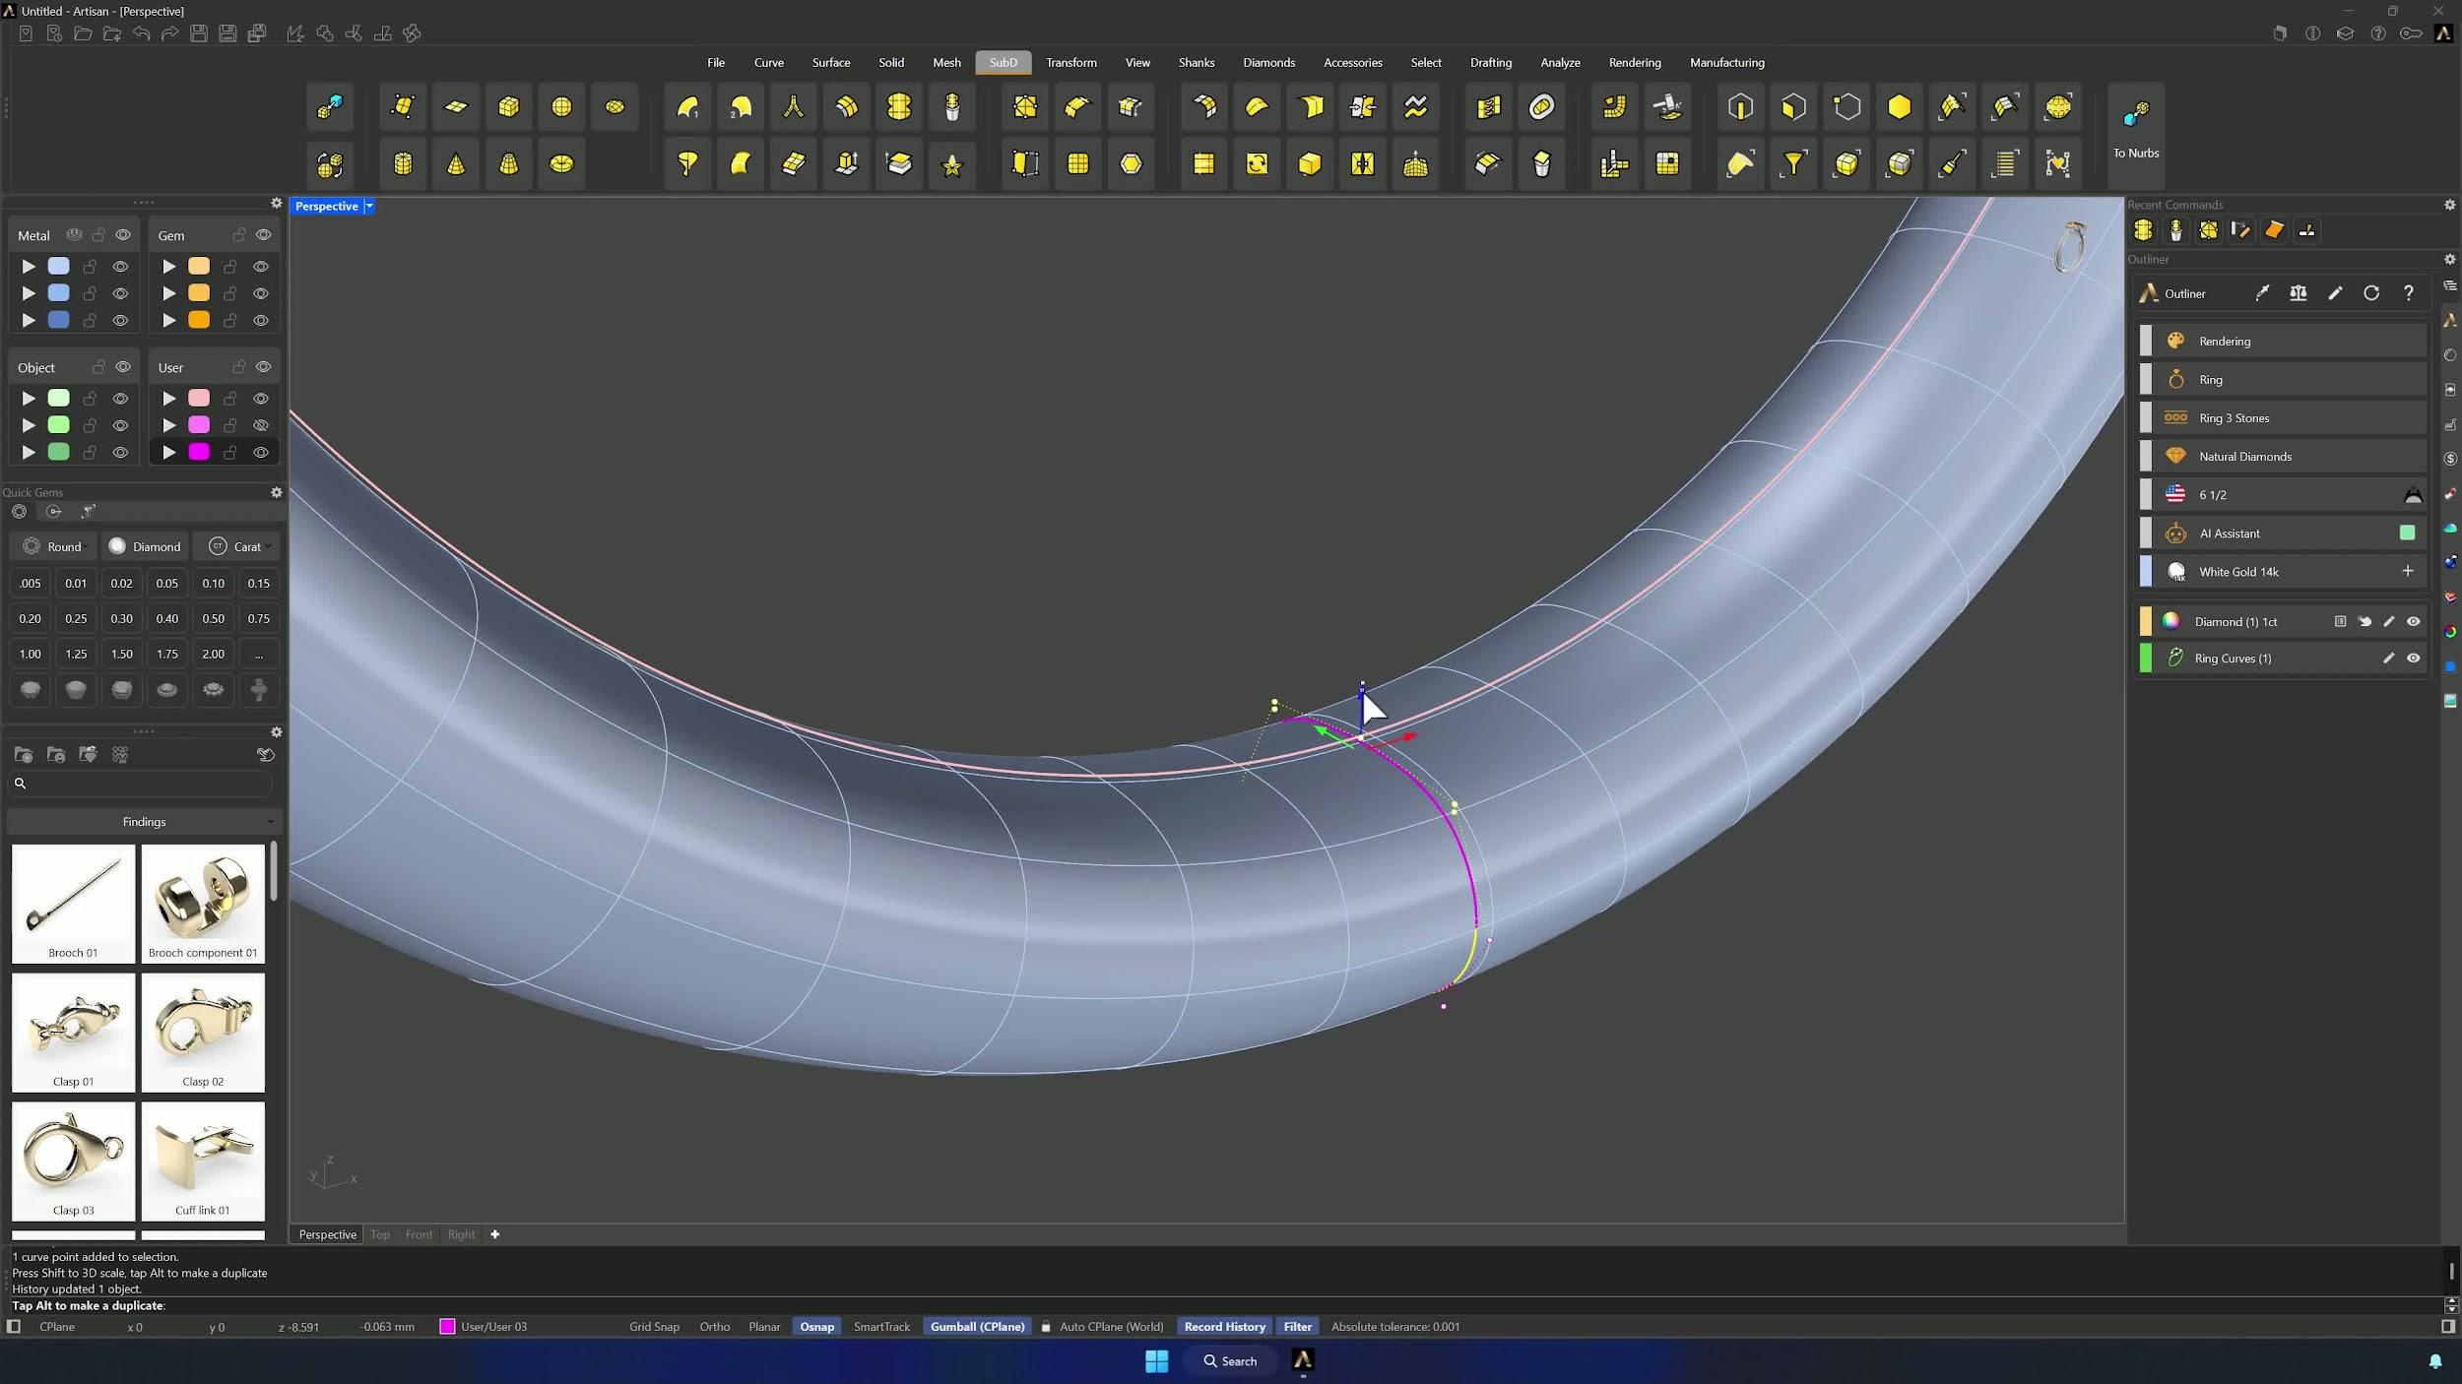Enable Grid Snap in the status bar
The height and width of the screenshot is (1384, 2462).
(654, 1327)
